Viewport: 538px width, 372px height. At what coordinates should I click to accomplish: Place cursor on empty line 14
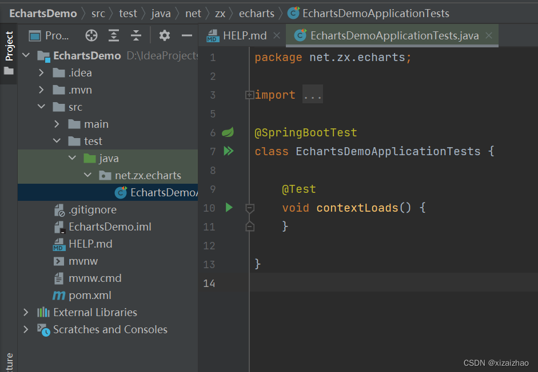[x=393, y=282]
